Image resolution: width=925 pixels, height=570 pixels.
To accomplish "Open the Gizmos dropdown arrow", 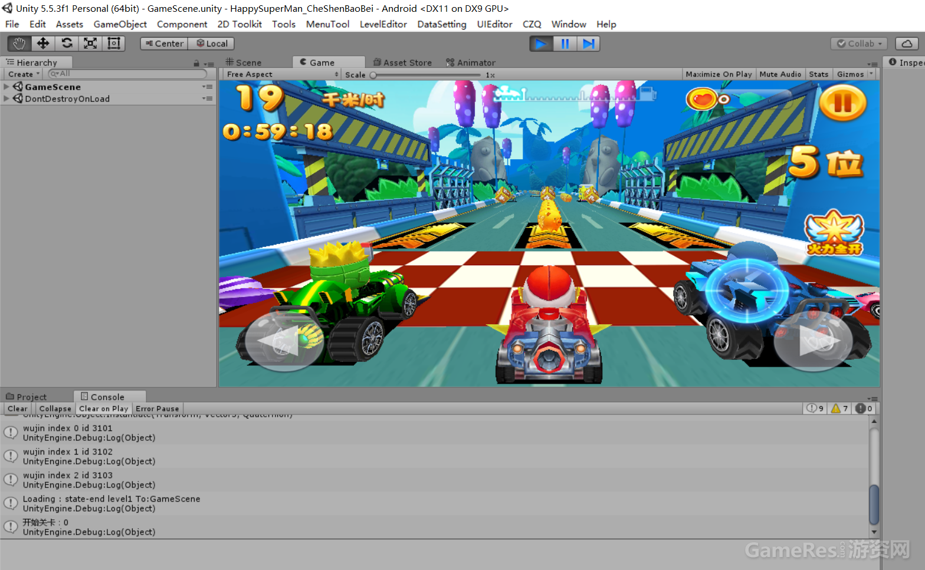I will pyautogui.click(x=871, y=74).
